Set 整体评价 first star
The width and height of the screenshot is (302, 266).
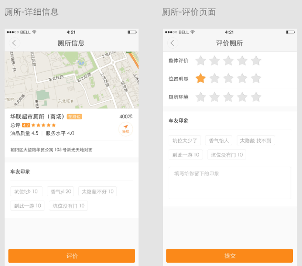point(201,61)
